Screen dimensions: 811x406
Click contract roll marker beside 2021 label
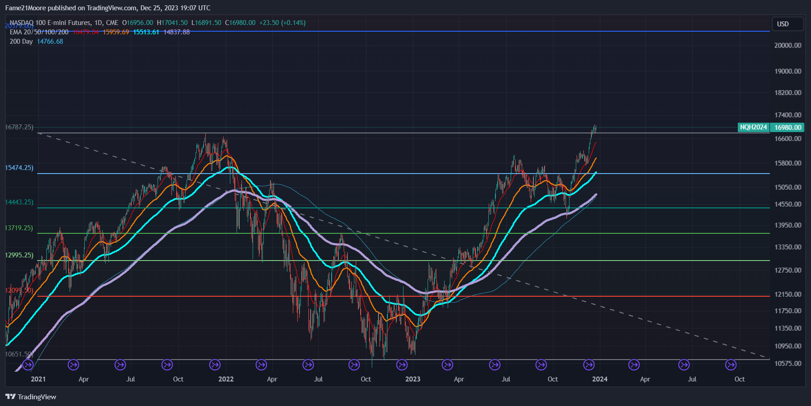[28, 365]
